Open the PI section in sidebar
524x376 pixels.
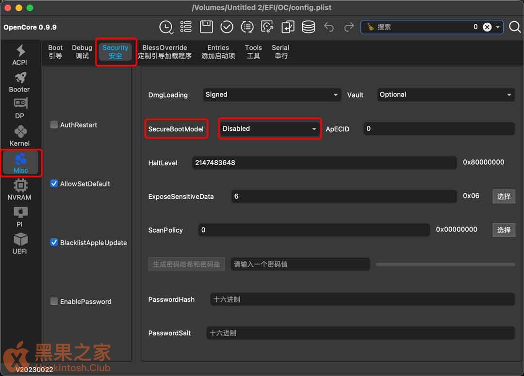(x=20, y=217)
